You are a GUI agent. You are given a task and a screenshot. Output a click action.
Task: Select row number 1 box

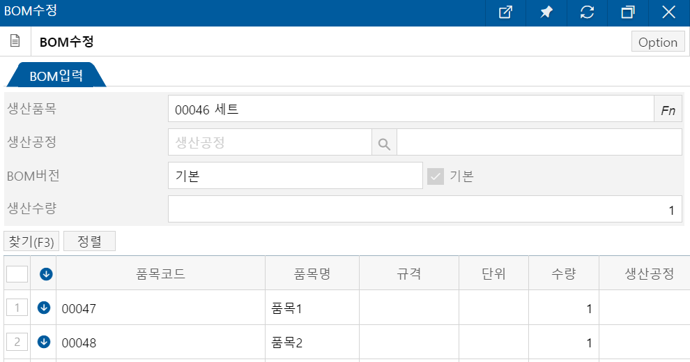(x=17, y=308)
